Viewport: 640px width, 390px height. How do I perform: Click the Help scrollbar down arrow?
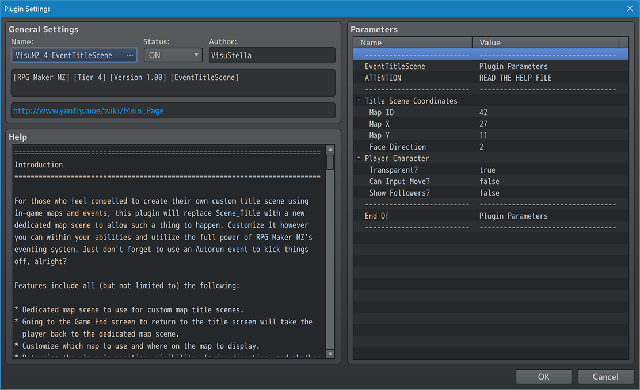tap(330, 354)
